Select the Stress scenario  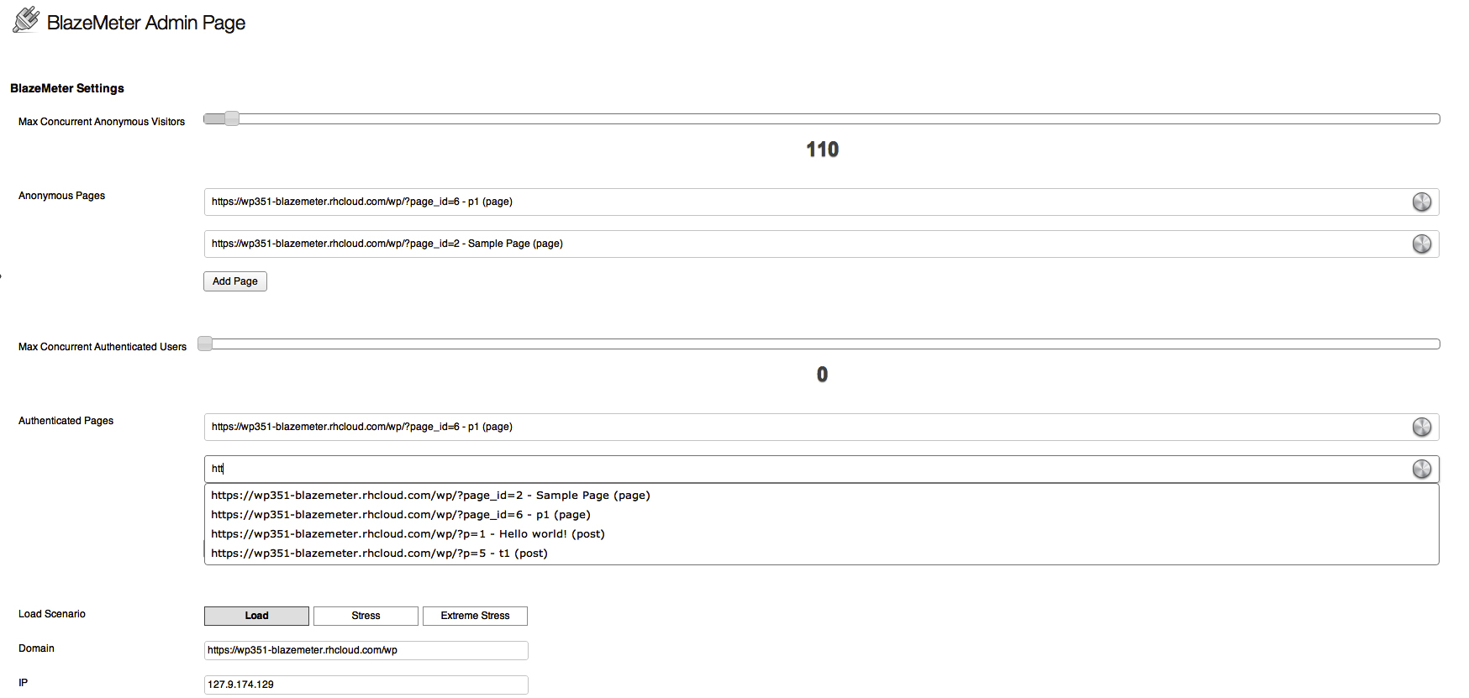366,616
